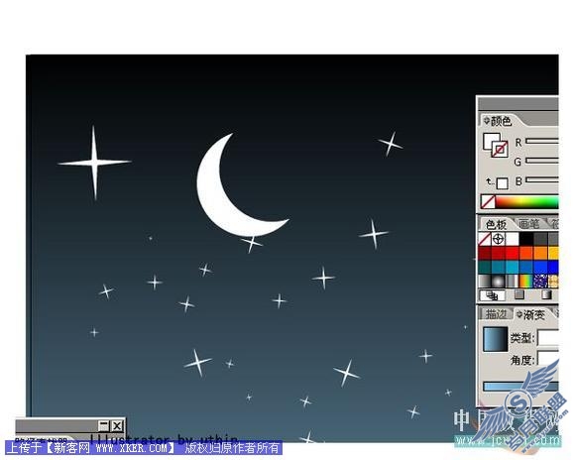Switch to the 描边 tab

[496, 313]
